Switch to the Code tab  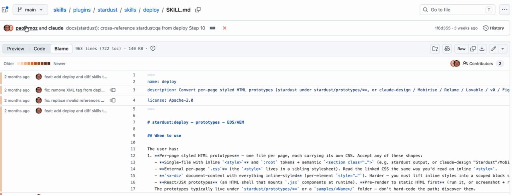[x=39, y=49]
